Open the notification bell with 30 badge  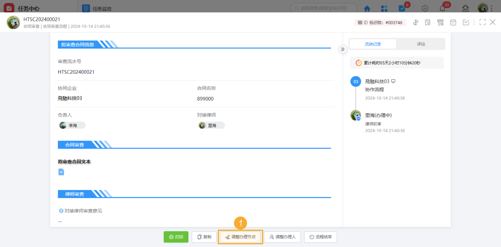[x=443, y=8]
